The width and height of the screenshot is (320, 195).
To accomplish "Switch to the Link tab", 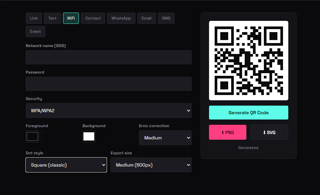I will pos(34,18).
